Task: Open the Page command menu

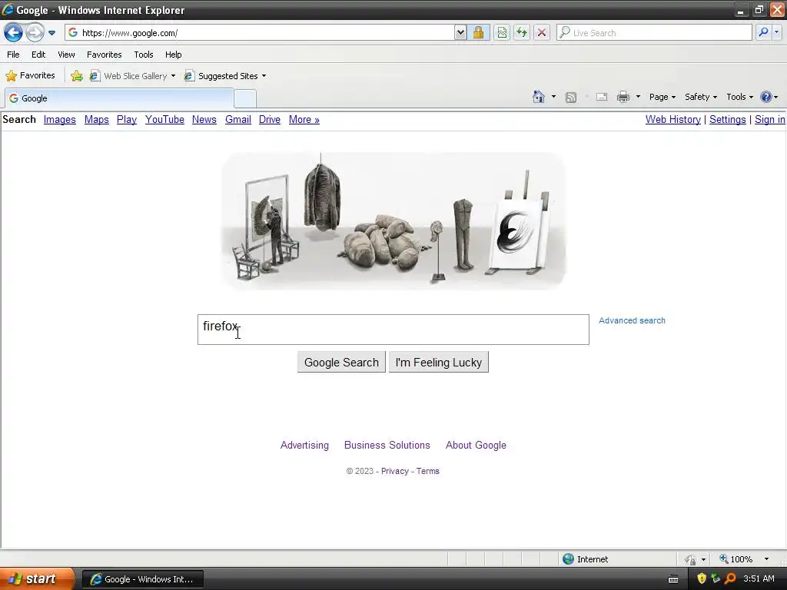Action: click(662, 97)
